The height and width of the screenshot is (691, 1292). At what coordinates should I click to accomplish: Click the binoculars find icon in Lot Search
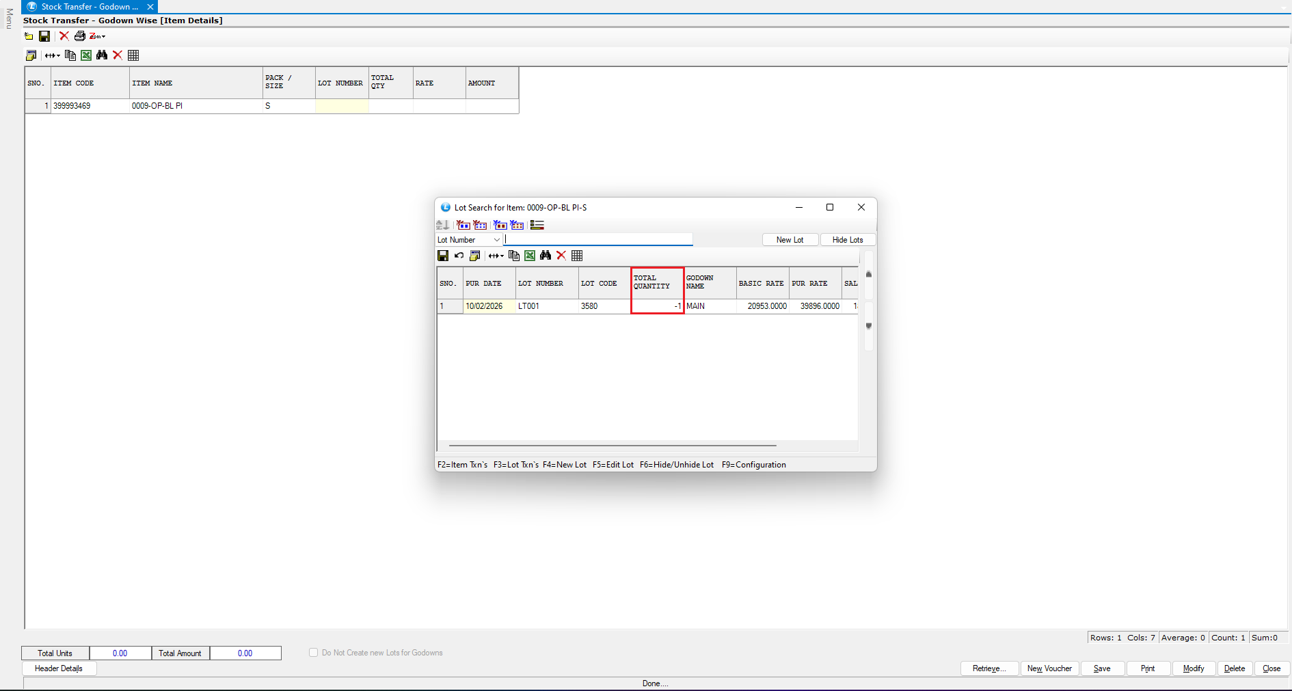[546, 256]
